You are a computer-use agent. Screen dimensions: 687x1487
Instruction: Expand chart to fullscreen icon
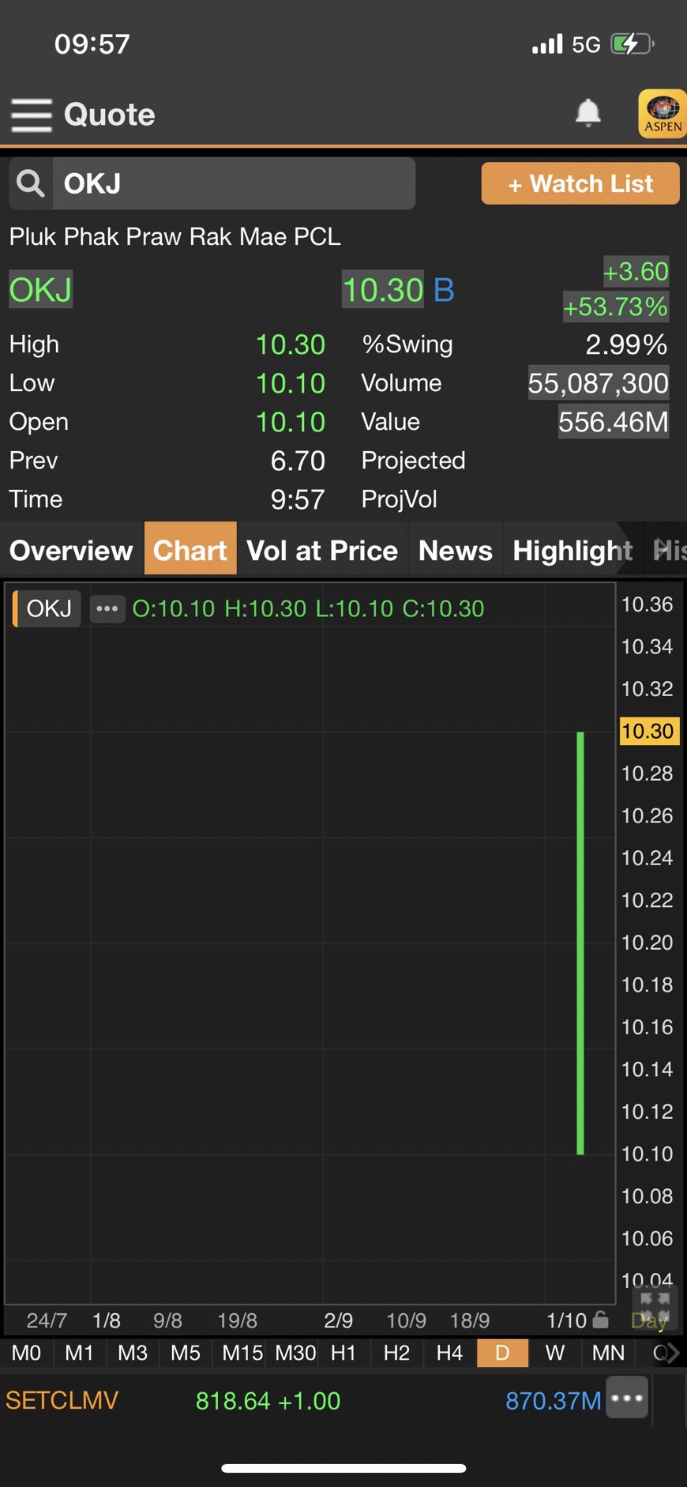[655, 1308]
